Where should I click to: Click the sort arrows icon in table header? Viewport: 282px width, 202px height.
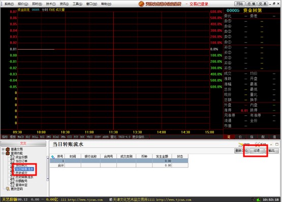click(x=53, y=157)
